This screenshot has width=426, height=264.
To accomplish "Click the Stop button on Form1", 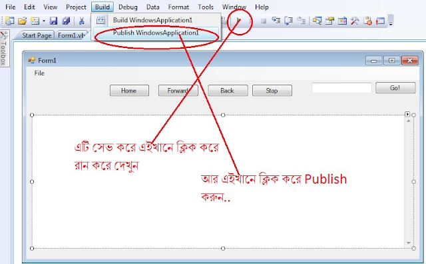I will coord(272,91).
